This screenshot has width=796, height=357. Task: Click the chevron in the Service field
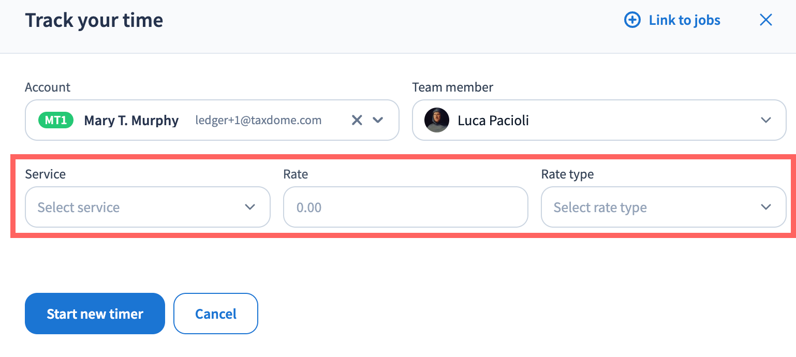click(250, 207)
